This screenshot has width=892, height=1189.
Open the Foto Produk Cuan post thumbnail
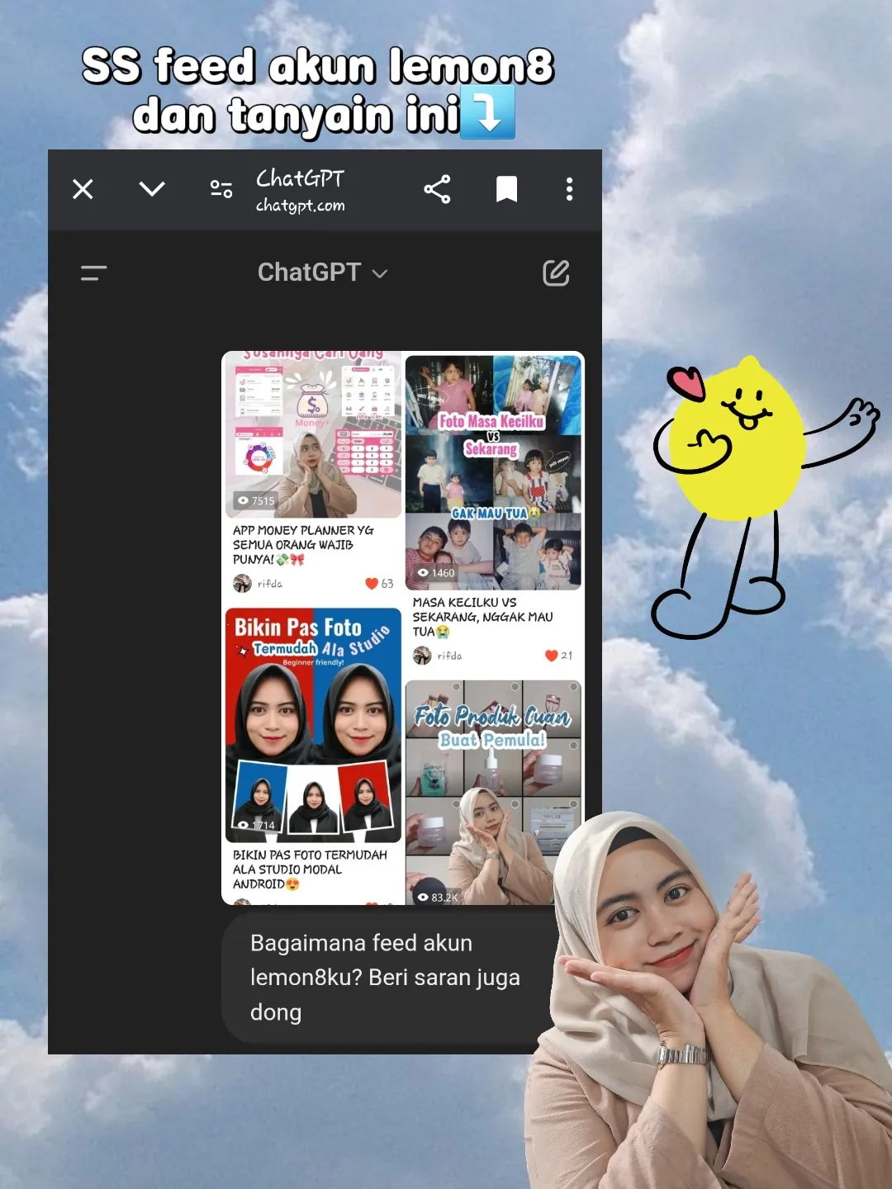coord(493,793)
